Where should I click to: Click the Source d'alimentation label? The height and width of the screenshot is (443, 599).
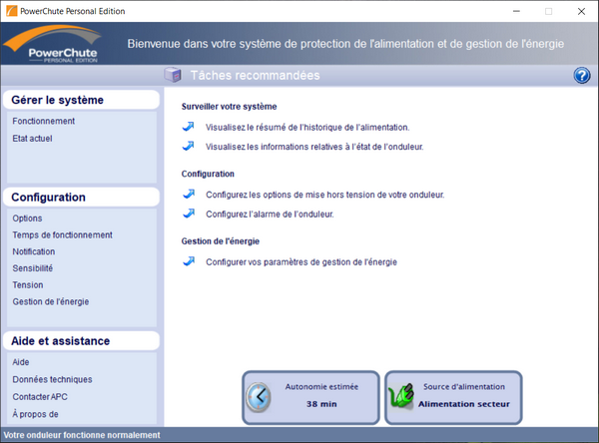click(x=464, y=386)
